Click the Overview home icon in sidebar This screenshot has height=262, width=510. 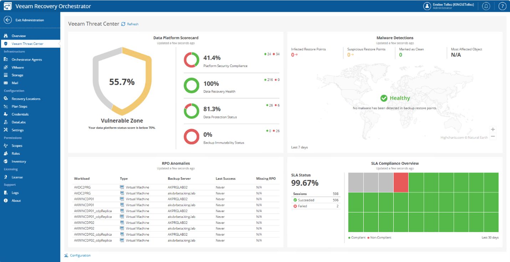(x=6, y=36)
